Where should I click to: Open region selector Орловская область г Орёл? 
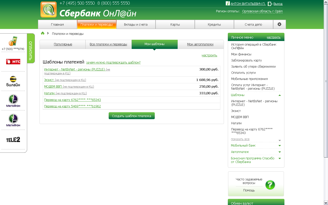262,11
